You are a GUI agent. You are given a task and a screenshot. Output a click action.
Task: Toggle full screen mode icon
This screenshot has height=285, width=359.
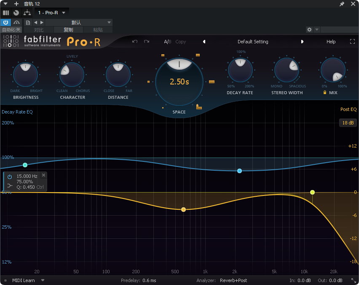[x=352, y=41]
